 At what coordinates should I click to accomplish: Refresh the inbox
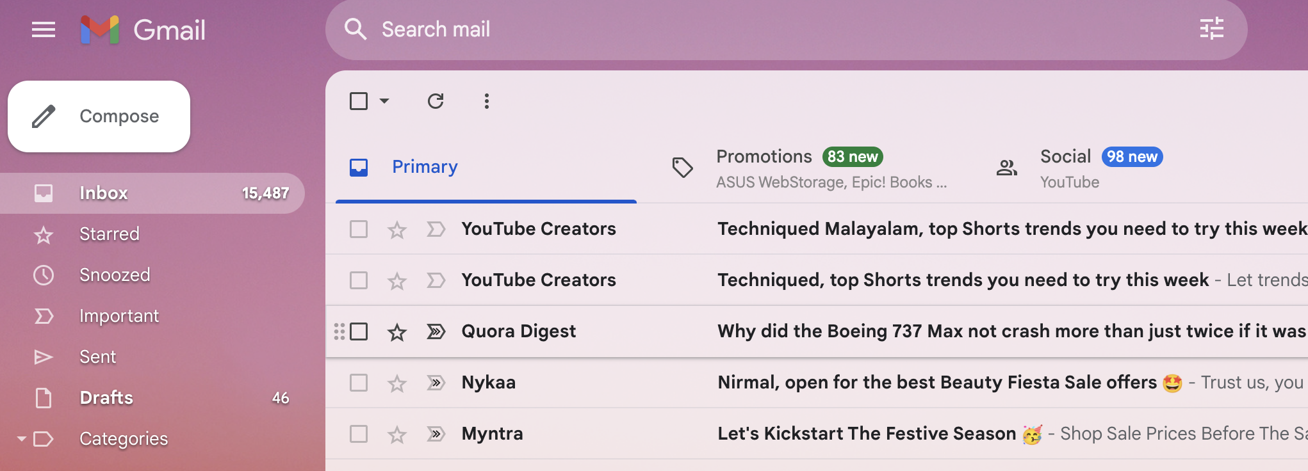(436, 101)
